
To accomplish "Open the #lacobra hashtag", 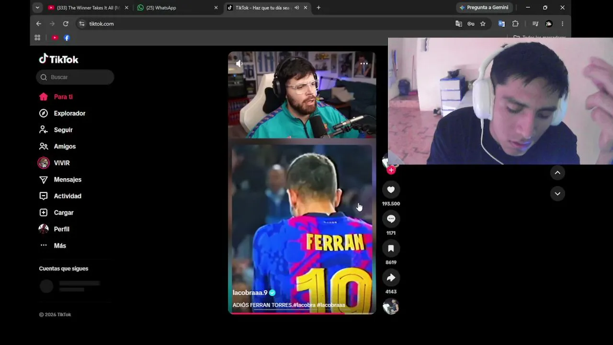I will coord(304,305).
